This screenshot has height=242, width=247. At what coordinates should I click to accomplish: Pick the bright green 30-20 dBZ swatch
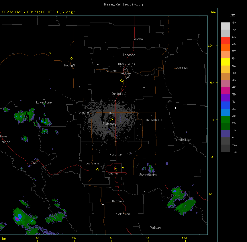[225, 120]
